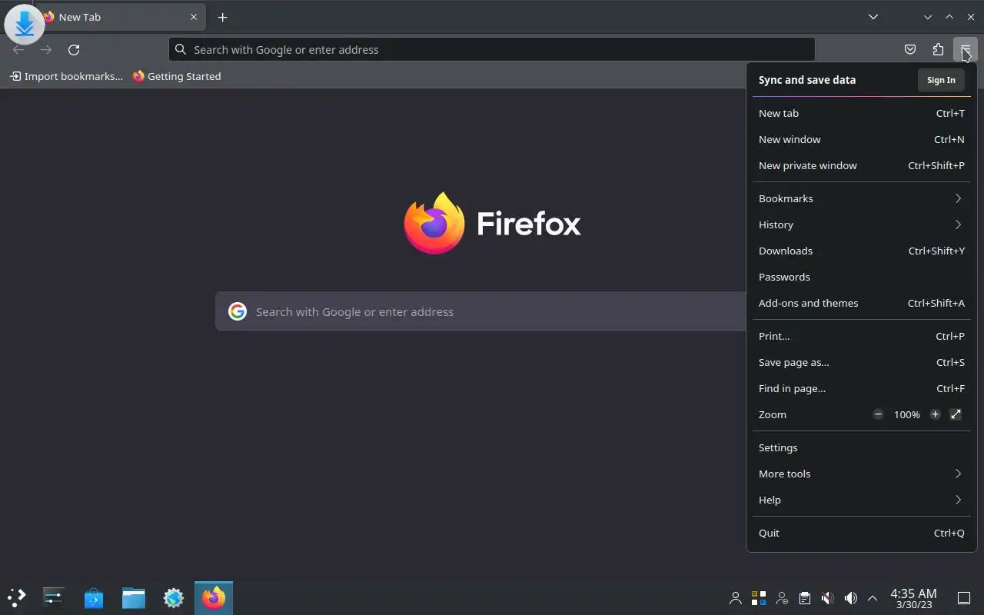Click the reload page icon
Screen dimensions: 984x615
pyautogui.click(x=74, y=49)
